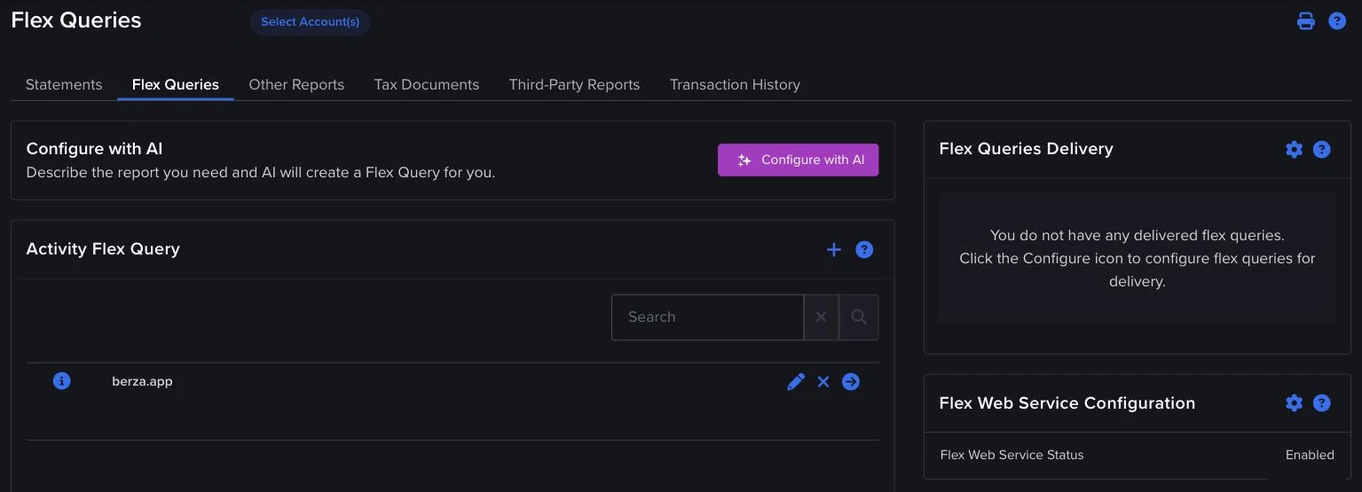1362x492 pixels.
Task: Run the berza.app query with arrow
Action: pyautogui.click(x=851, y=381)
